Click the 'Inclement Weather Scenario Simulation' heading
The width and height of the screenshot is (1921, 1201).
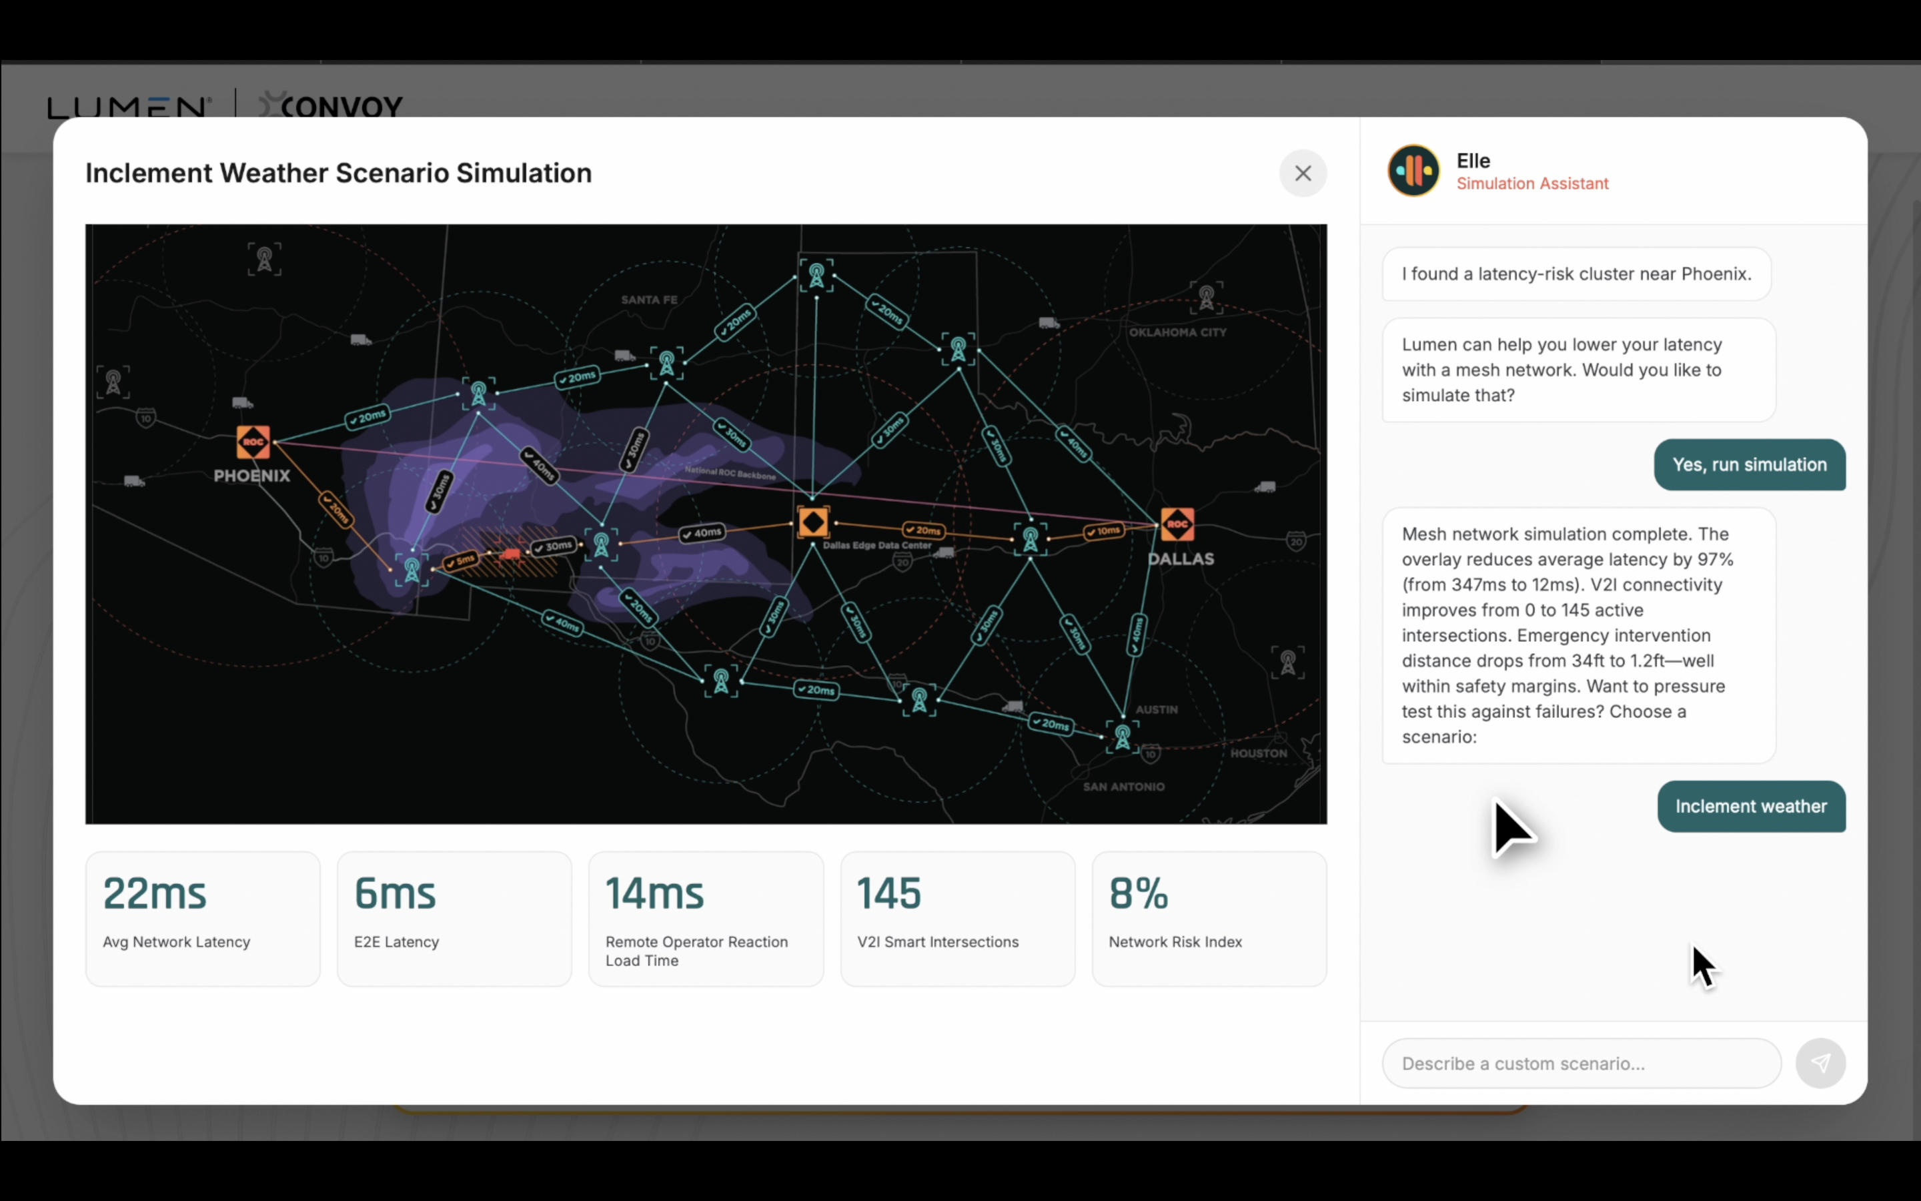(339, 173)
